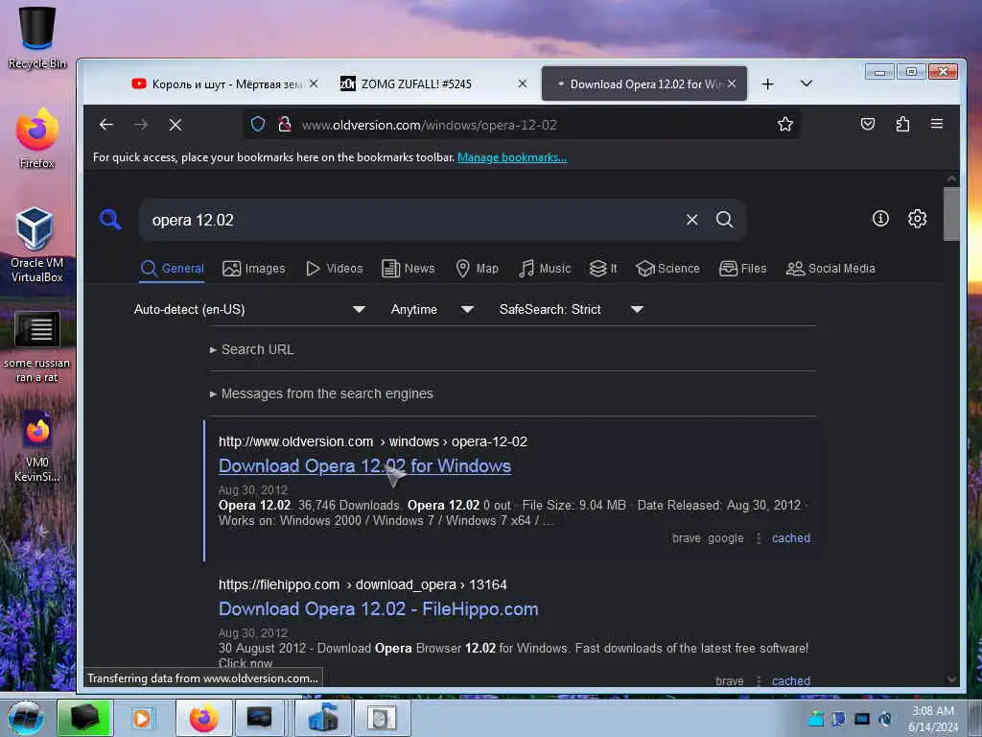Switch to the Social Media search category

coord(830,269)
